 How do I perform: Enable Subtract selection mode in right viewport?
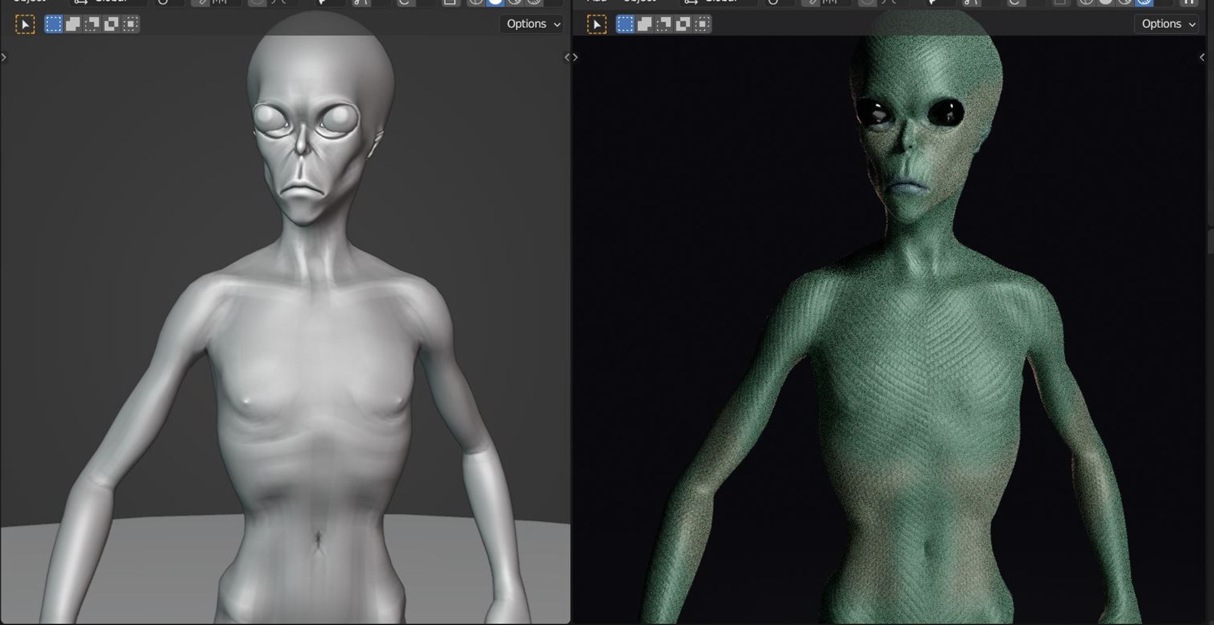(x=664, y=24)
